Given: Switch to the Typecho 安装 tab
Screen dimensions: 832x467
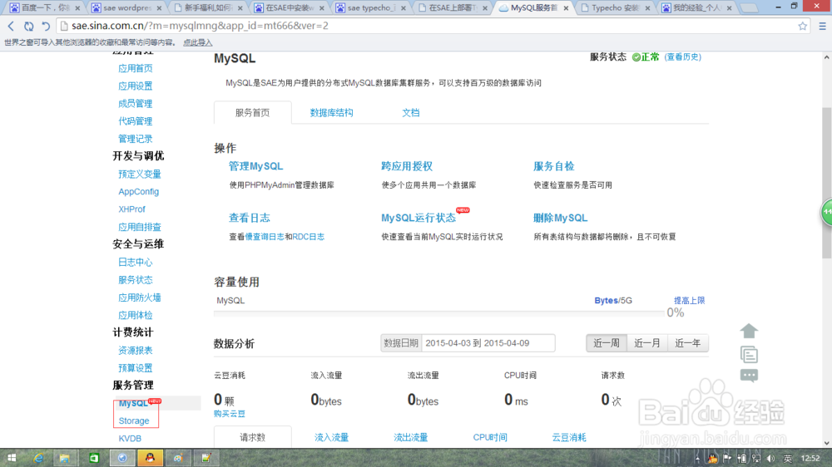Looking at the screenshot, I should pos(615,8).
